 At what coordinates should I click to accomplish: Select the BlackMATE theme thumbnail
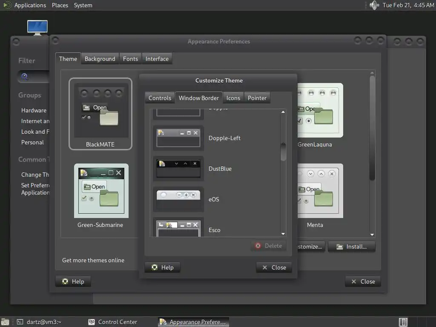[100, 114]
